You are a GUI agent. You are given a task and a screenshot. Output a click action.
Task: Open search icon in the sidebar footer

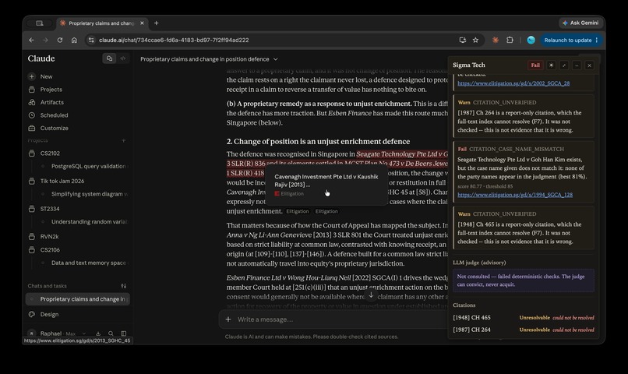111,333
